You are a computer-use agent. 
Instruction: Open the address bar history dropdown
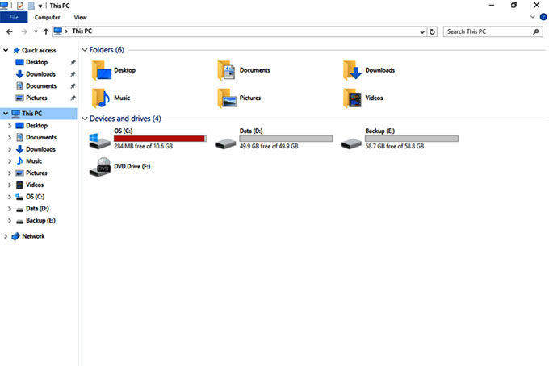tap(422, 31)
